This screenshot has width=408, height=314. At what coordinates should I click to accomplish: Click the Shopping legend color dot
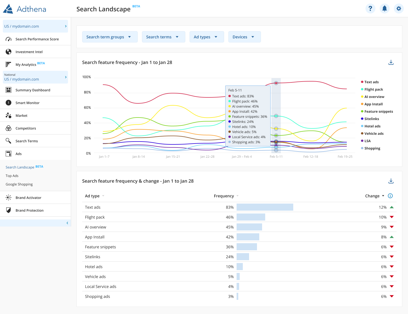click(362, 148)
